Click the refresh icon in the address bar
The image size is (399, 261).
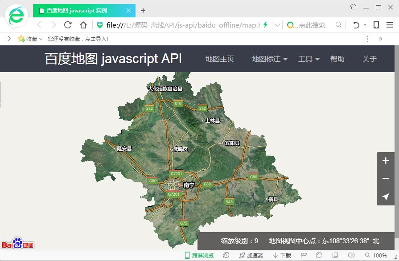tap(68, 25)
